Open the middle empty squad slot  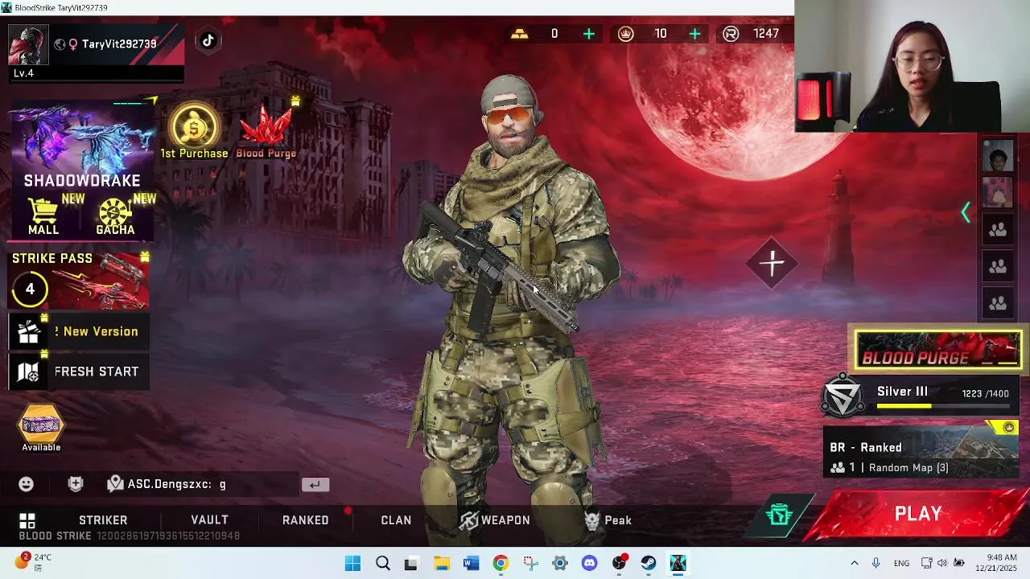(998, 267)
